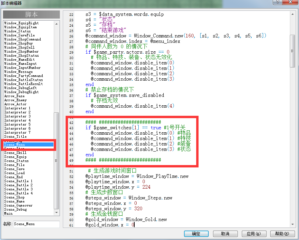Select the code editor vertical scrollbar thumb
The image size is (299, 240).
[x=292, y=51]
